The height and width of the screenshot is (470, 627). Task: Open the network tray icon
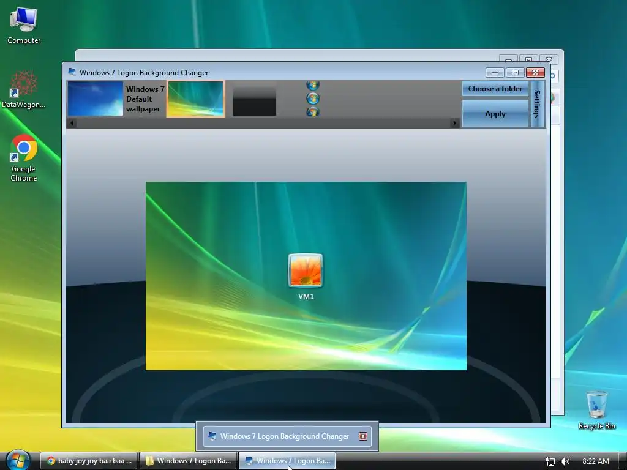click(x=550, y=461)
